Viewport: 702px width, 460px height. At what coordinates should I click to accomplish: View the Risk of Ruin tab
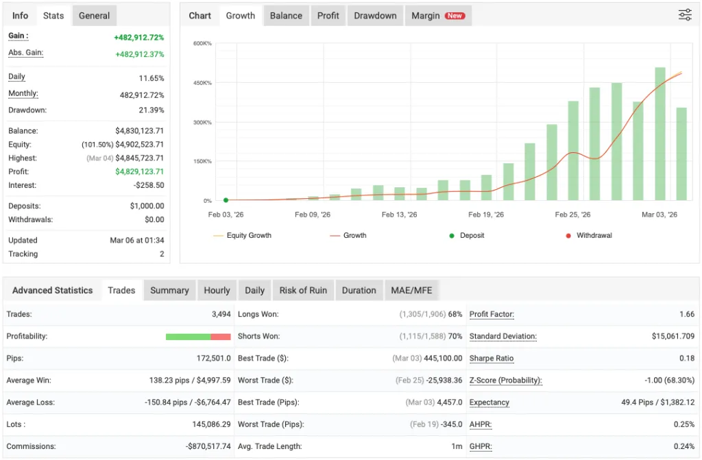coord(303,290)
